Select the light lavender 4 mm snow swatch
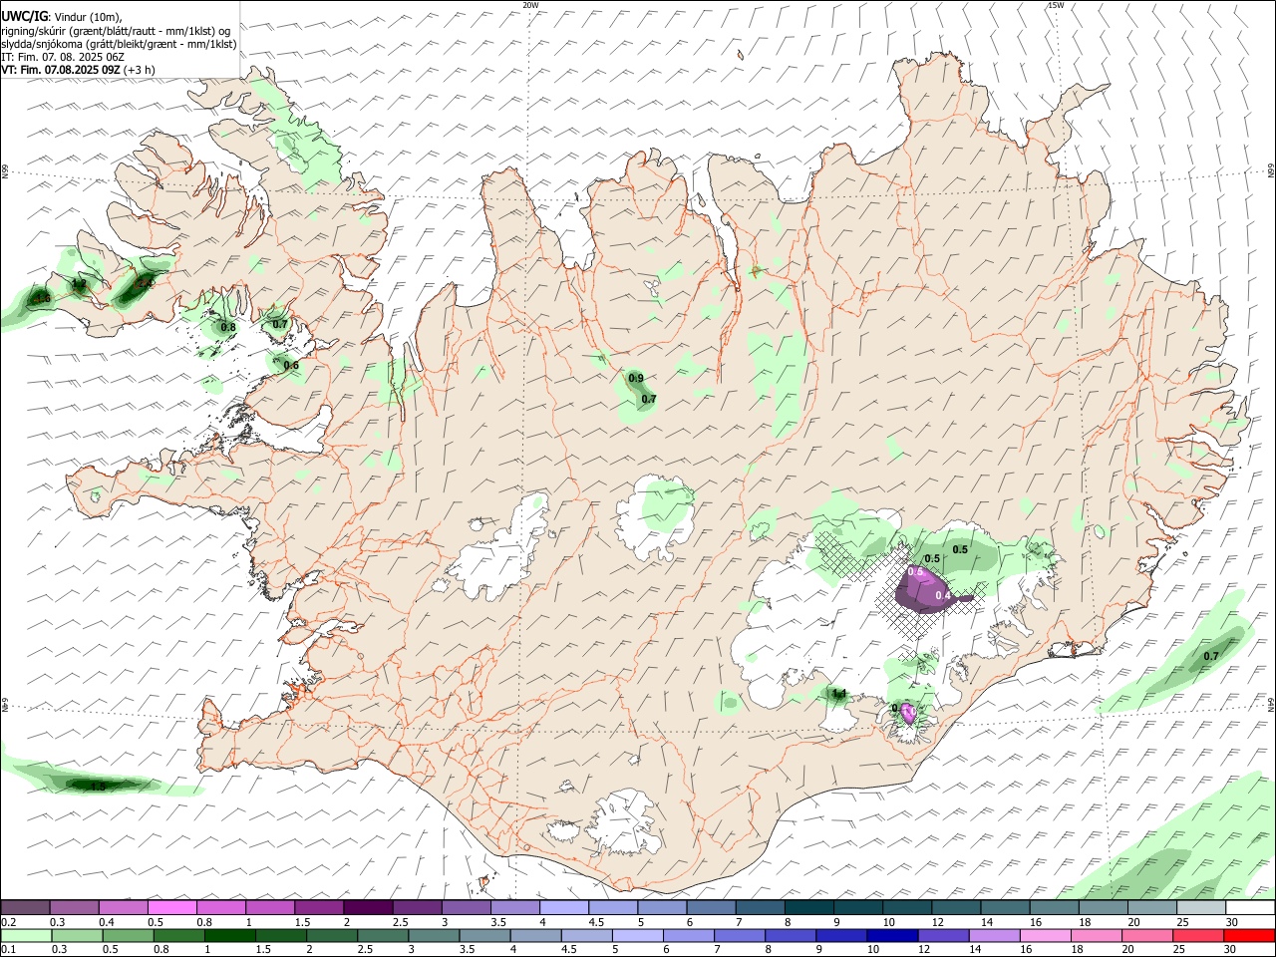1276x957 pixels. (x=564, y=907)
